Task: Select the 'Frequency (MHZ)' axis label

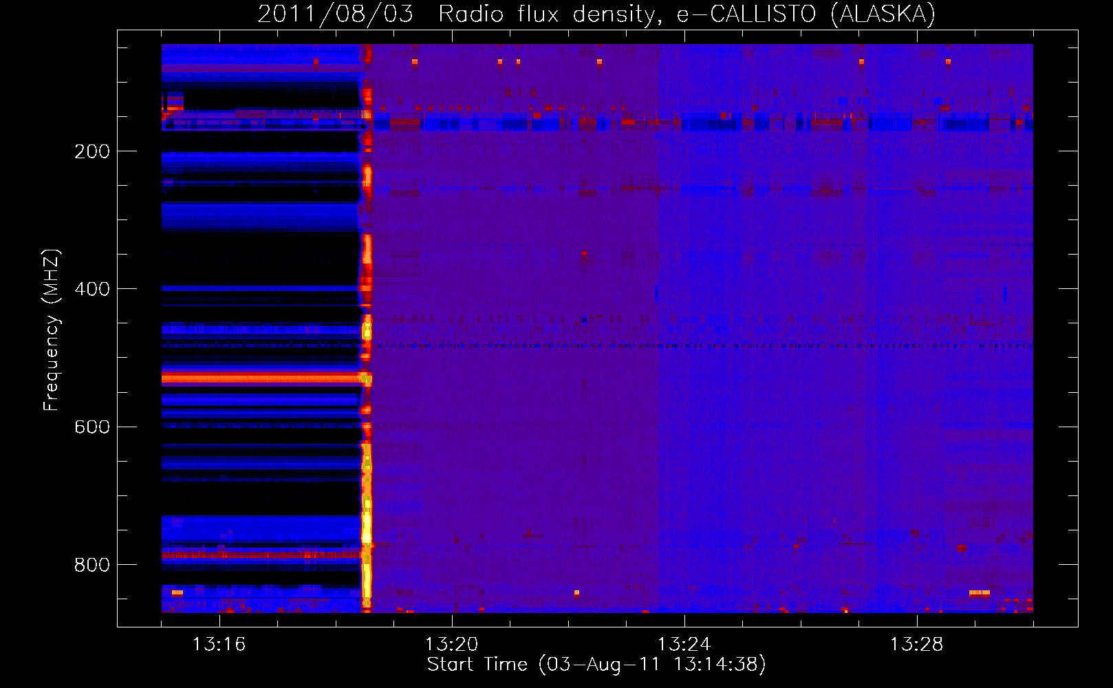Action: point(52,330)
